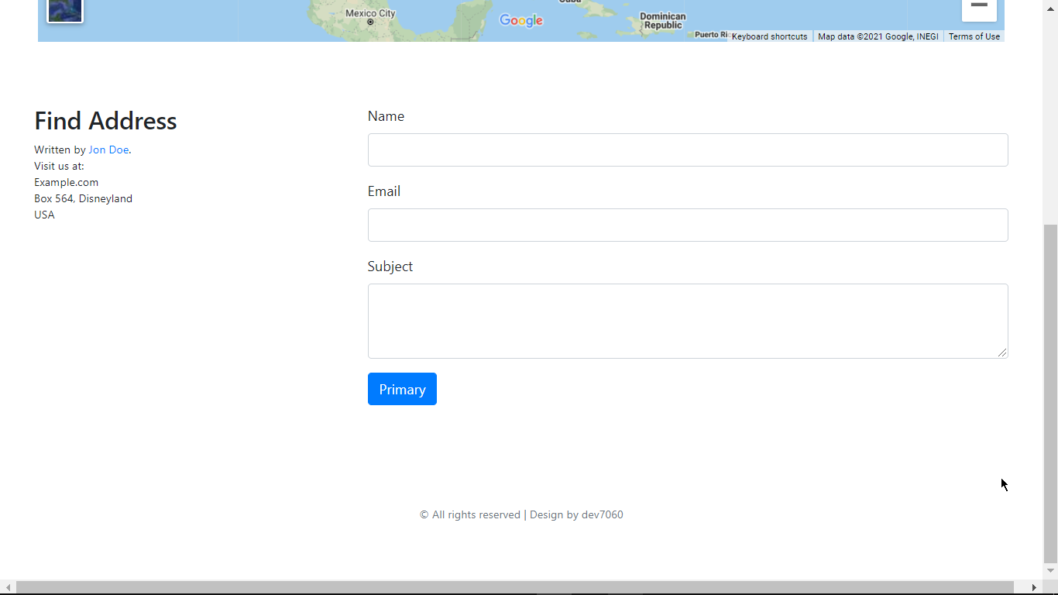Click the Email field label

(383, 191)
